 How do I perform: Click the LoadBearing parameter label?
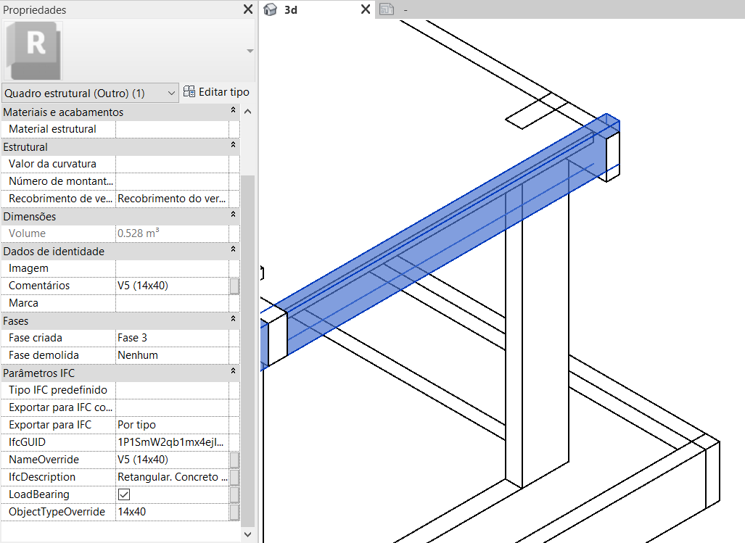point(39,494)
